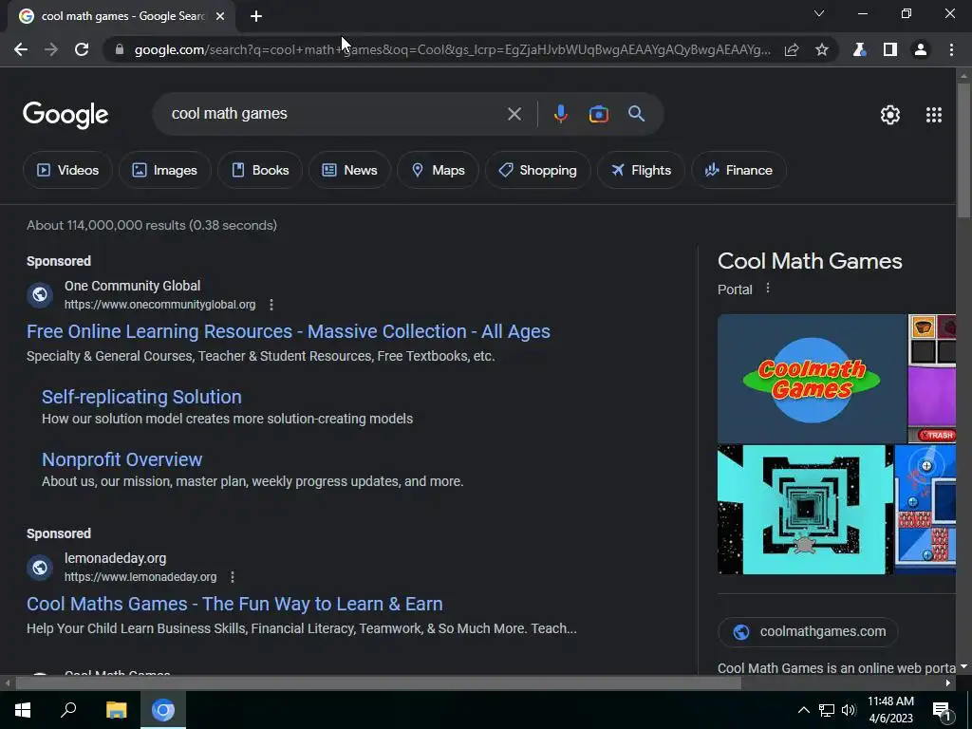The image size is (972, 729).
Task: Click the browser forward arrow
Action: (x=51, y=49)
